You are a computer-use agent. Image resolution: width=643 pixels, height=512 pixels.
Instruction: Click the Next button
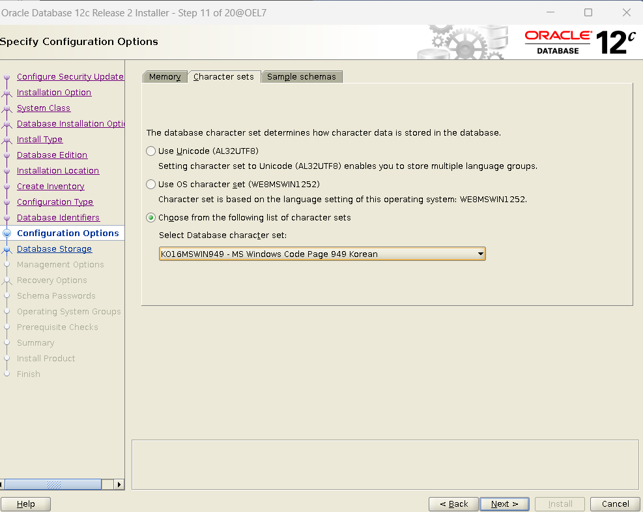pos(504,504)
